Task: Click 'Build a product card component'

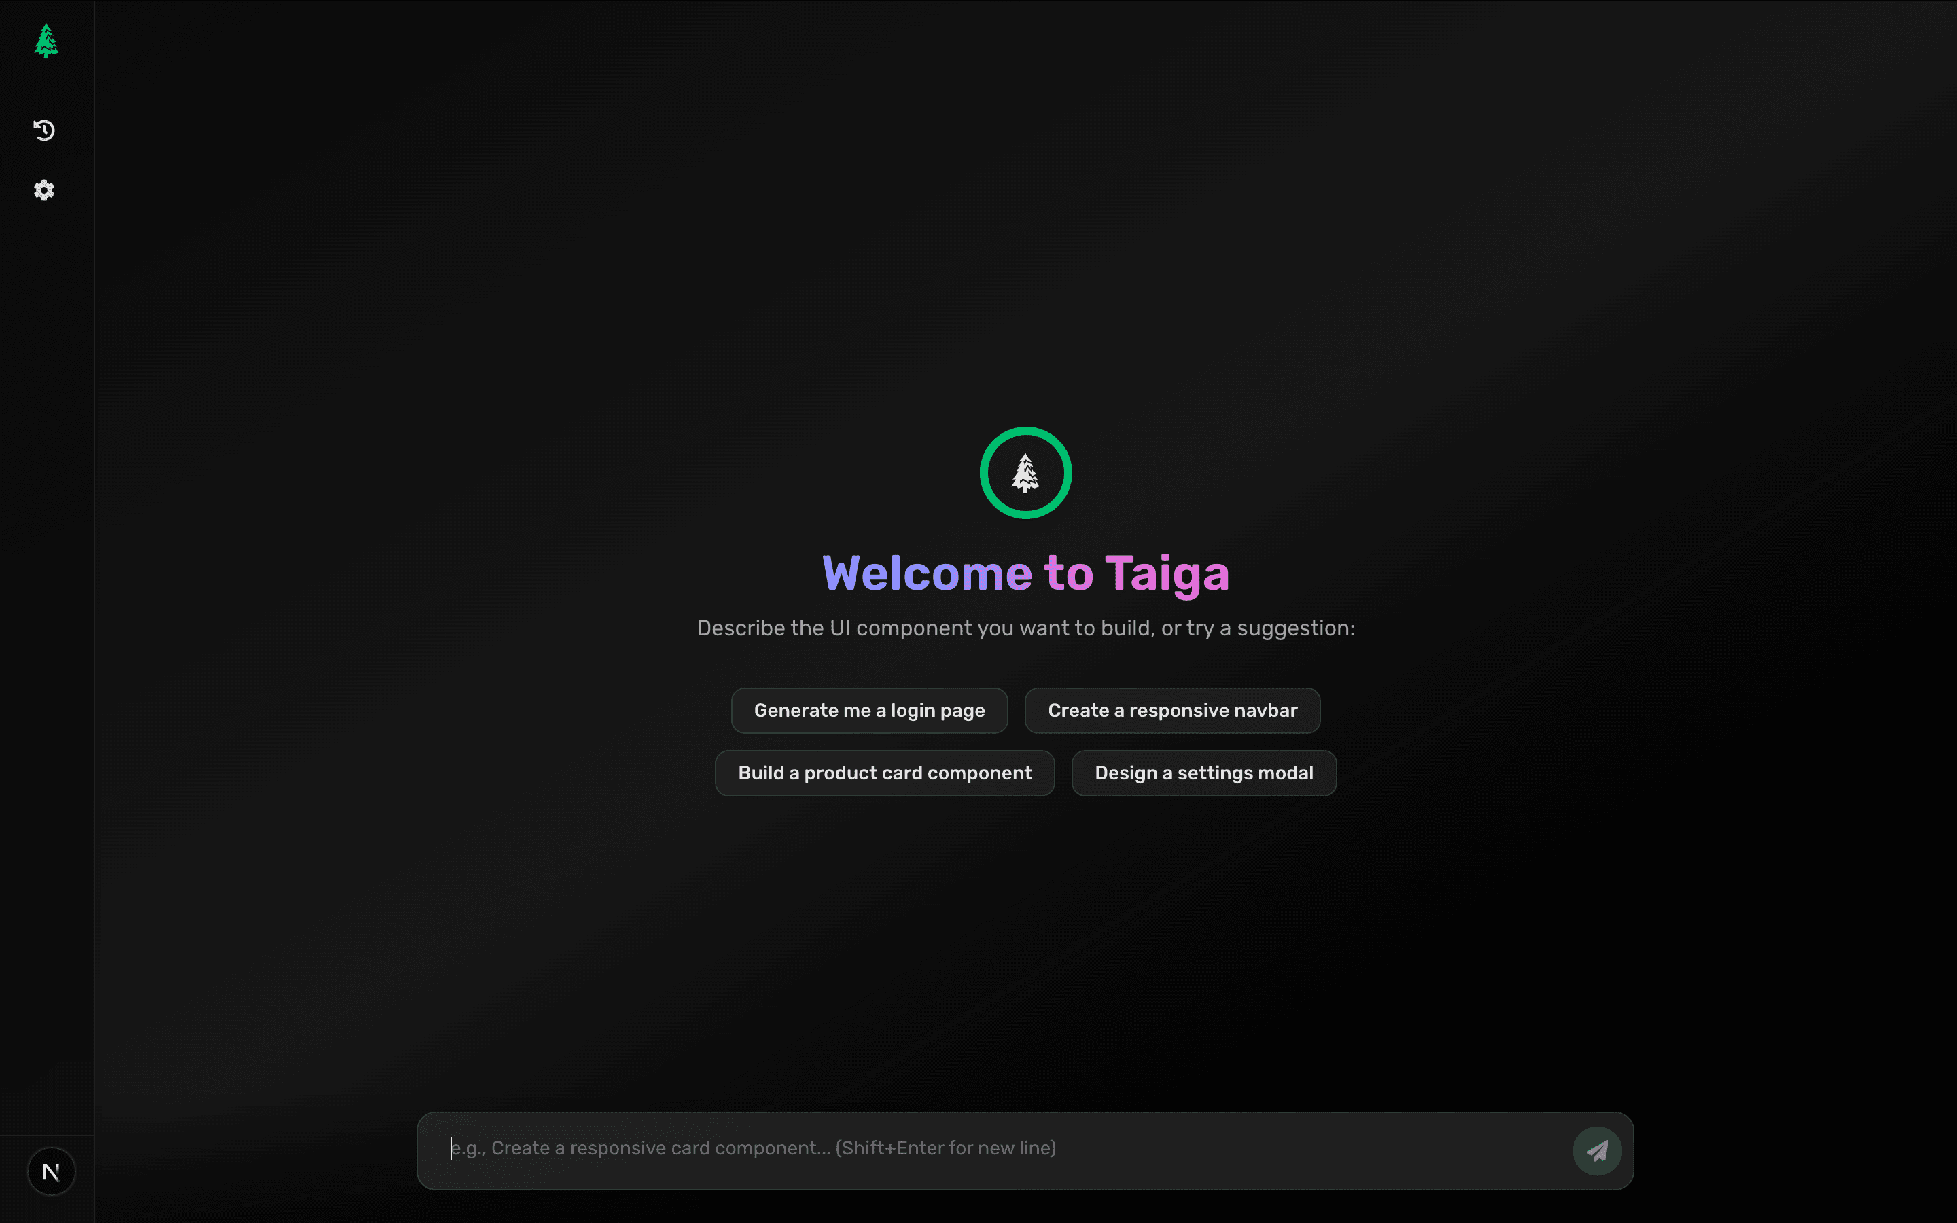Action: click(884, 773)
